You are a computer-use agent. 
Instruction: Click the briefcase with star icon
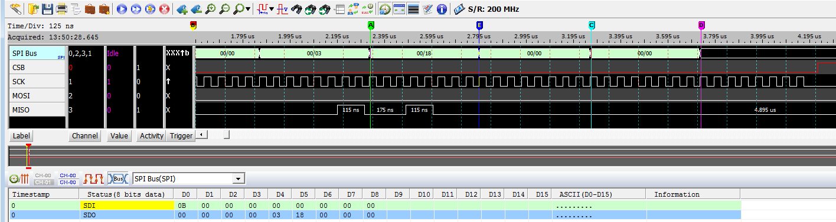coord(104,9)
